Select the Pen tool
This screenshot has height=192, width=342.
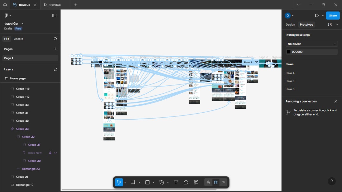tap(161, 182)
